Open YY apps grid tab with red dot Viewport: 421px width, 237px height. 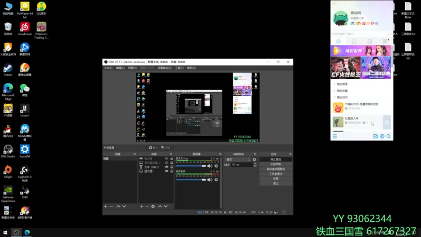pos(385,42)
